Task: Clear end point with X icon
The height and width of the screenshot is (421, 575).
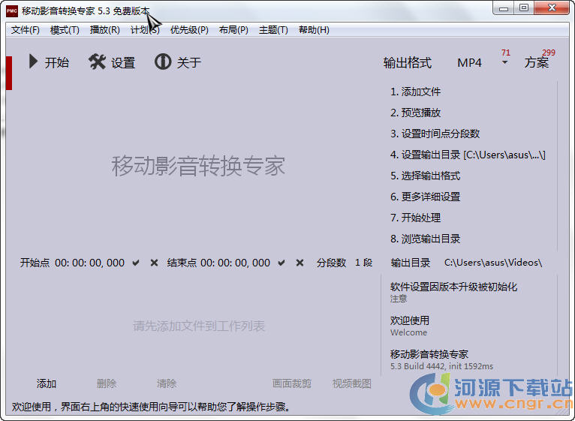Action: pyautogui.click(x=300, y=263)
